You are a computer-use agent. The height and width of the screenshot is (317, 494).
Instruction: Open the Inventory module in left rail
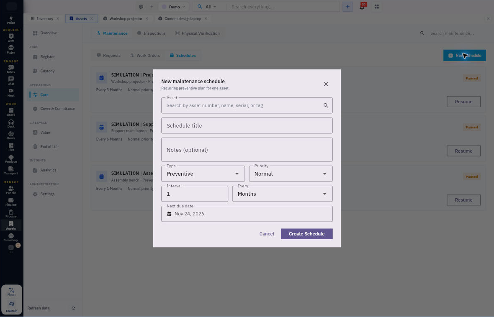point(11,238)
